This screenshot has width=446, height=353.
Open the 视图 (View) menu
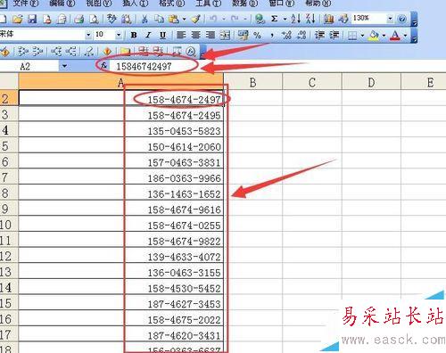99,4
